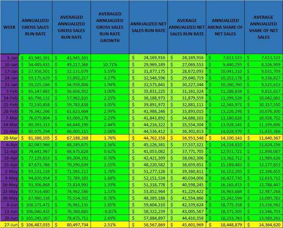Select the cell showing 30,227,344

point(187,84)
